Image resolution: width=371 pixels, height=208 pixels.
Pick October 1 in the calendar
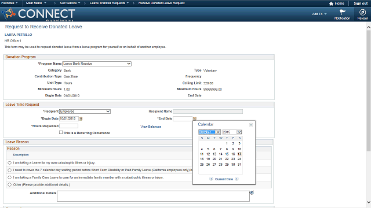click(x=227, y=143)
